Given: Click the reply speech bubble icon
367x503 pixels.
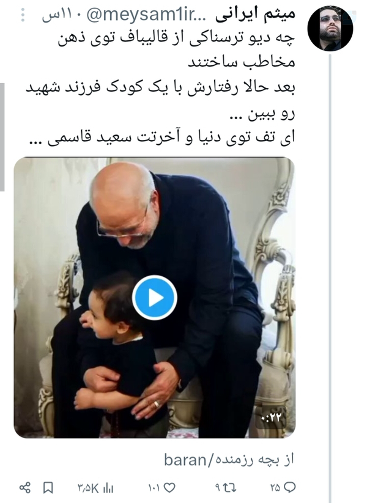Looking at the screenshot, I should [290, 488].
